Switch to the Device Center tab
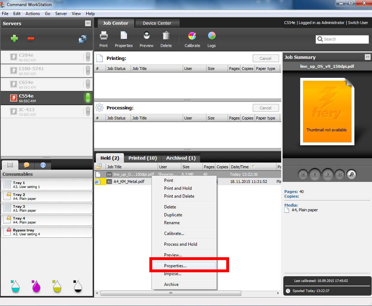The width and height of the screenshot is (372, 306). click(x=157, y=23)
